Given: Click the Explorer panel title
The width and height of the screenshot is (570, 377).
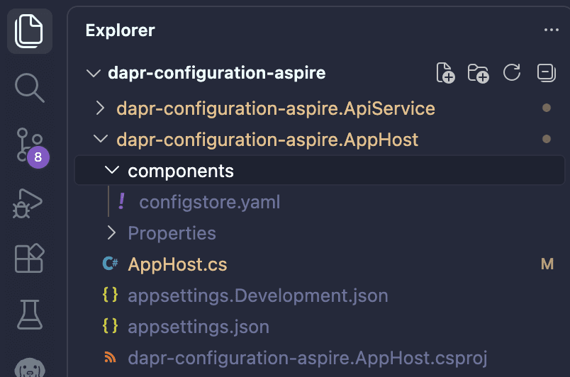Looking at the screenshot, I should pyautogui.click(x=120, y=30).
